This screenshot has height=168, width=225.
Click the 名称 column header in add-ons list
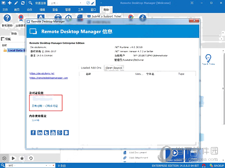click(x=88, y=74)
